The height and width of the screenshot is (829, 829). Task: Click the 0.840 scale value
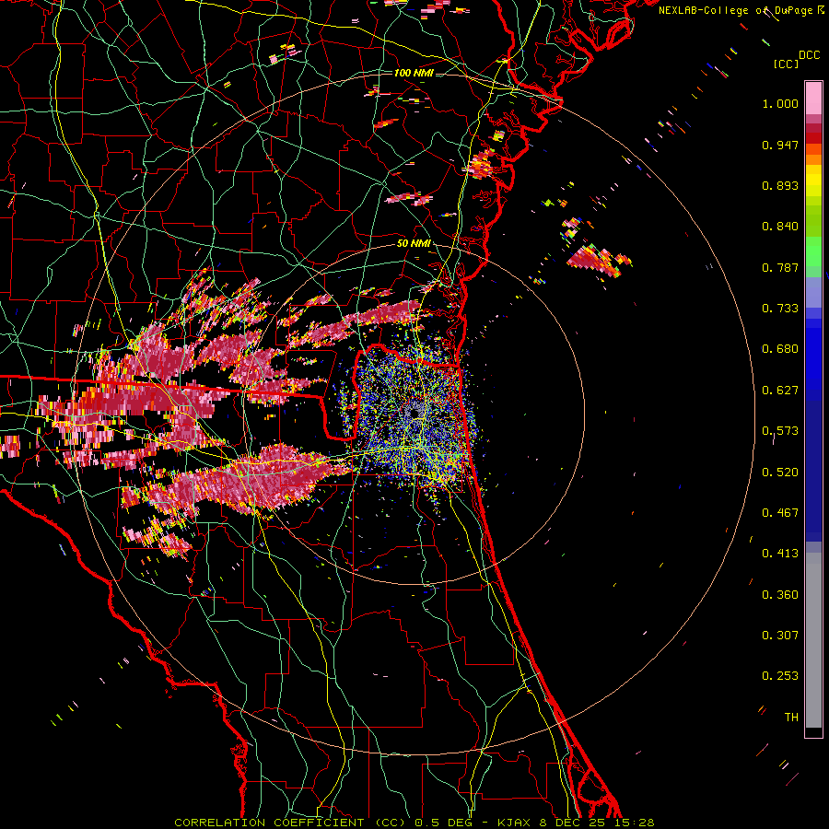(x=780, y=227)
